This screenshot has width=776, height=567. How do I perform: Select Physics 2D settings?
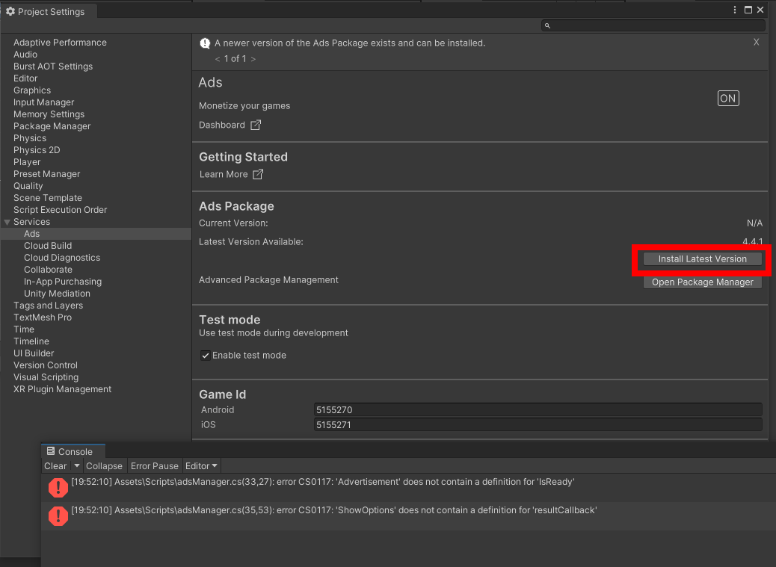click(37, 150)
